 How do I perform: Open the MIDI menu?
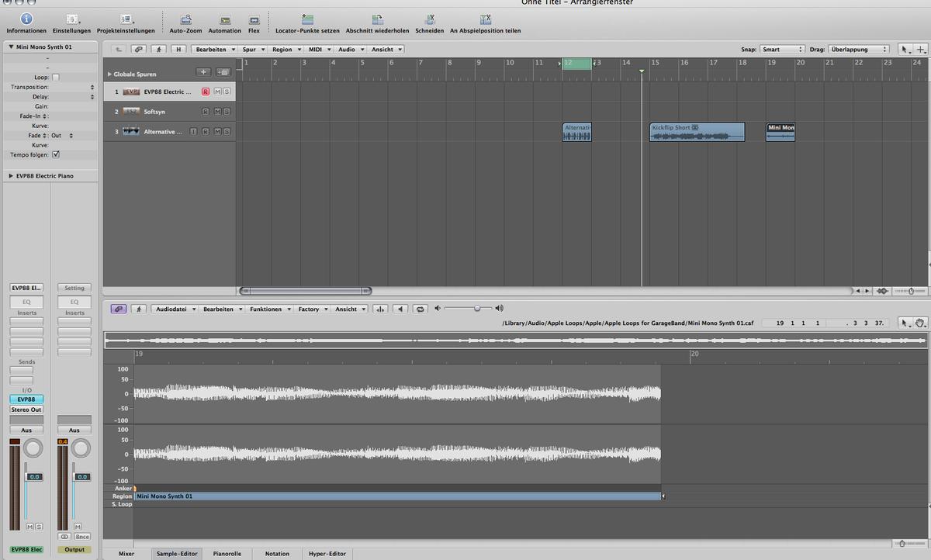coord(320,49)
